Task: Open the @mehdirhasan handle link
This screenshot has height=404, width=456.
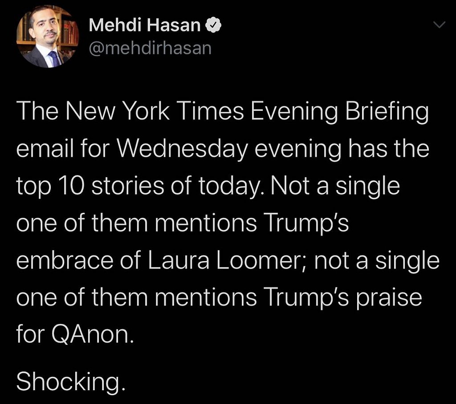Action: [151, 48]
